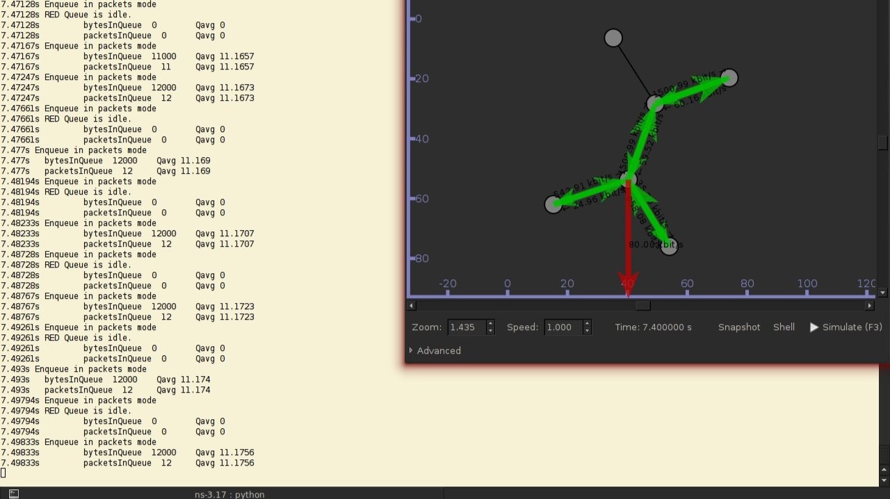Screen dimensions: 890x499
Task: Take a Snapshot of the visualization
Action: pyautogui.click(x=738, y=327)
